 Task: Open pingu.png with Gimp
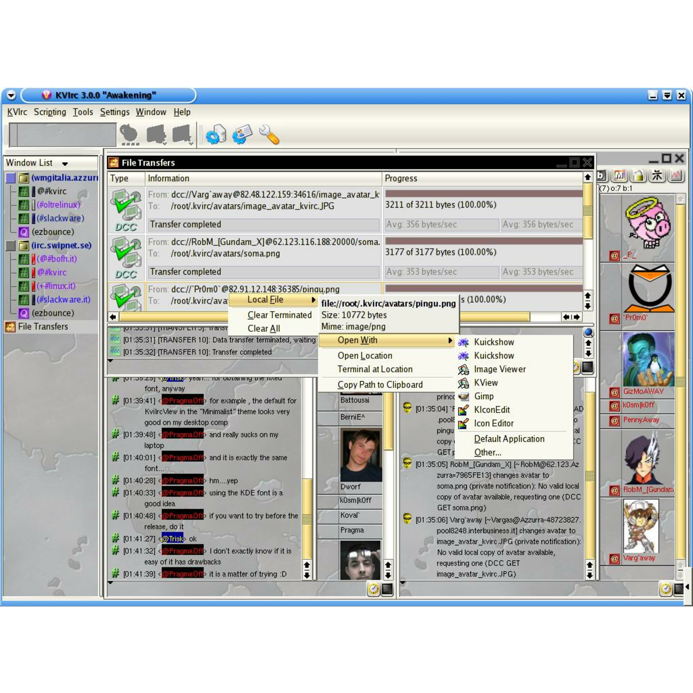(x=483, y=396)
